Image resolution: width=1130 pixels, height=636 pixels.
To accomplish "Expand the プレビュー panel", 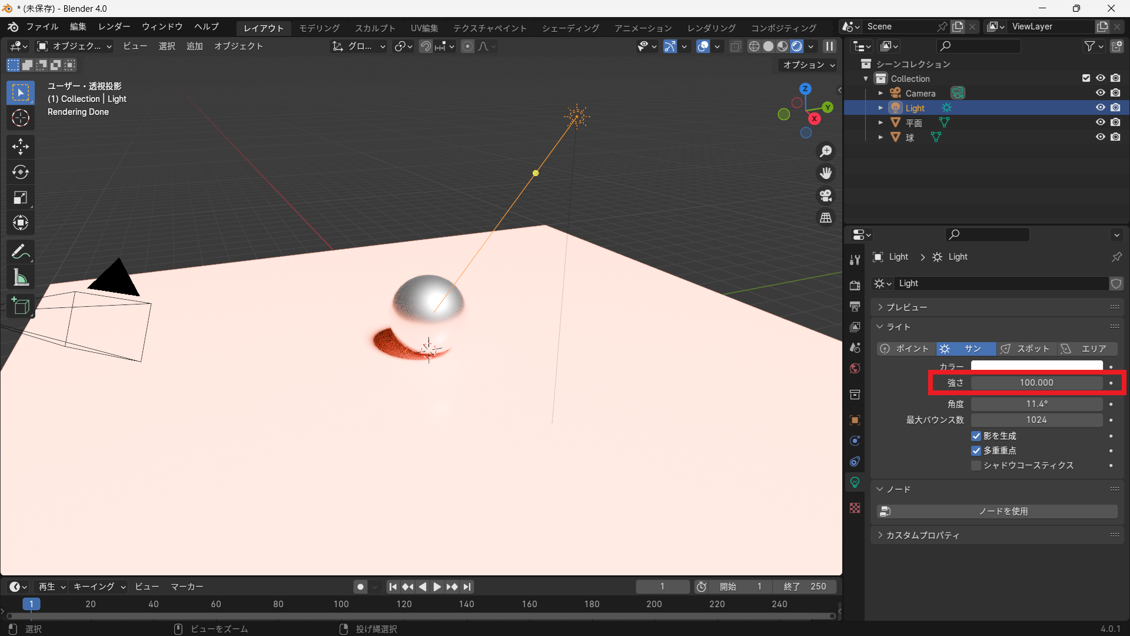I will [x=906, y=307].
